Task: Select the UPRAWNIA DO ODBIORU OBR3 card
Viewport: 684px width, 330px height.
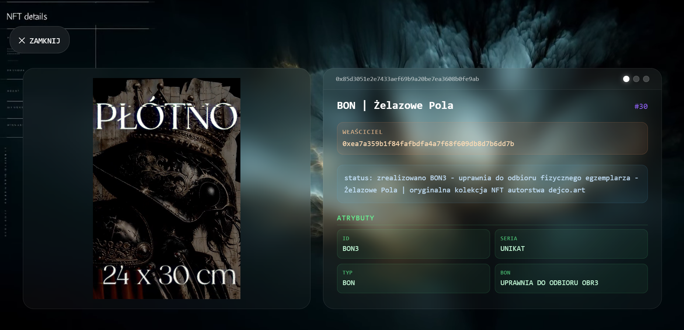Action: [x=571, y=278]
